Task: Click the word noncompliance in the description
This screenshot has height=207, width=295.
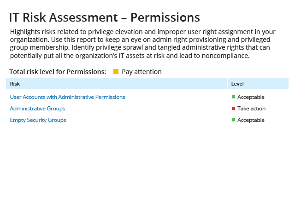Action: point(225,56)
